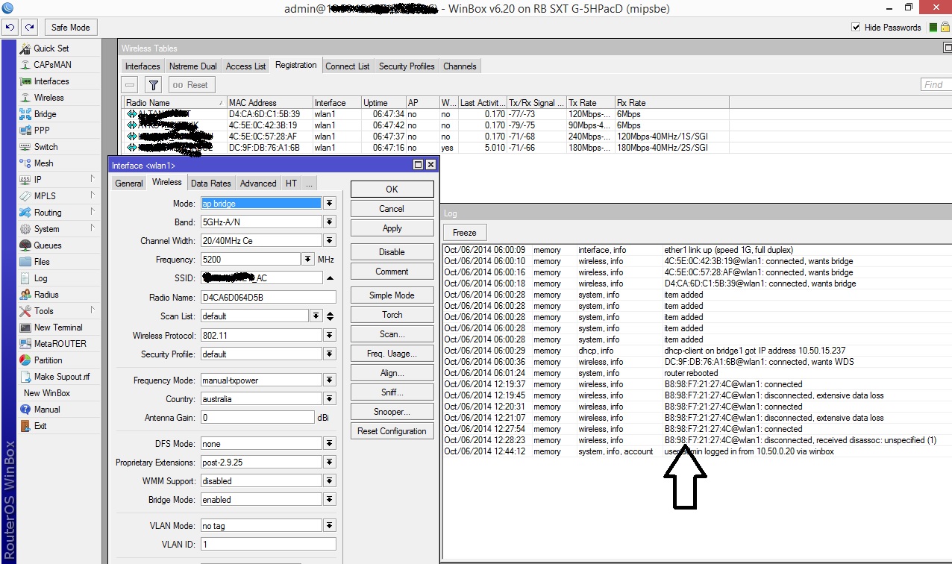Click the Antenna Gain field
952x564 pixels.
pyautogui.click(x=257, y=418)
